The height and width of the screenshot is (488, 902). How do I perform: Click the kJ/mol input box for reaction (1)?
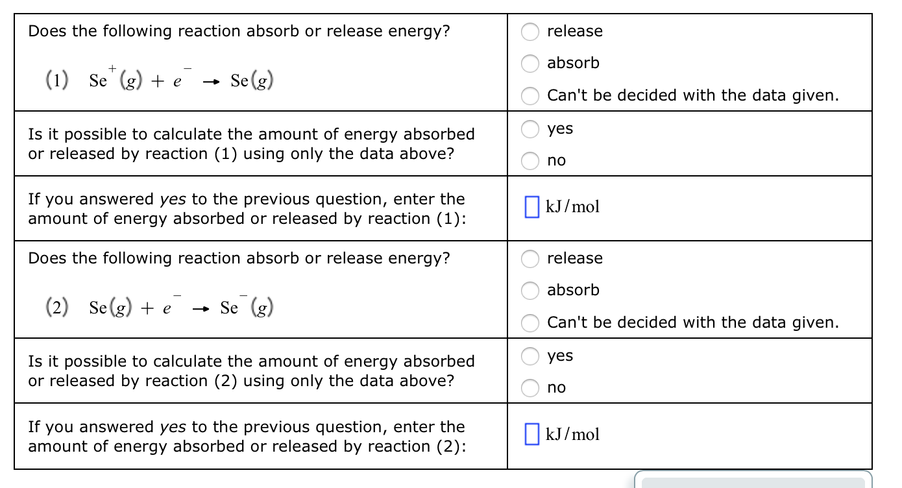click(531, 207)
